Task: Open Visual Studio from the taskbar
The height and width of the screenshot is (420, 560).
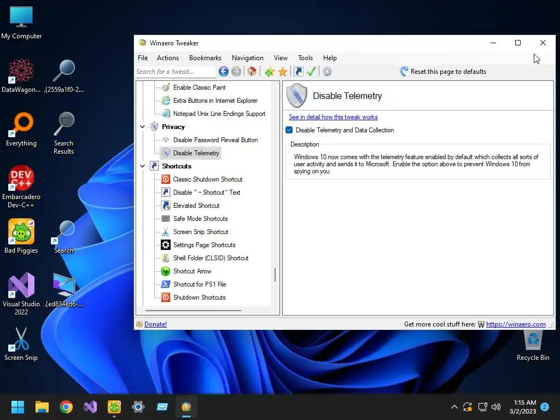Action: 90,407
